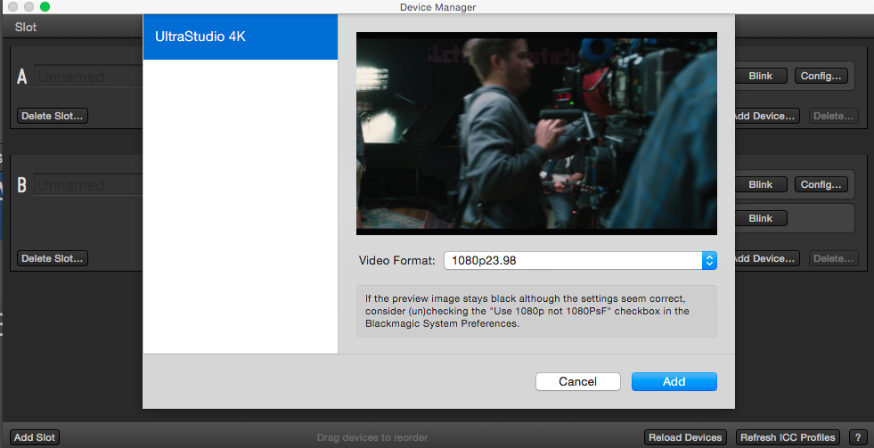This screenshot has width=874, height=448.
Task: Select UltraStudio 4K in the device list
Action: tap(240, 37)
